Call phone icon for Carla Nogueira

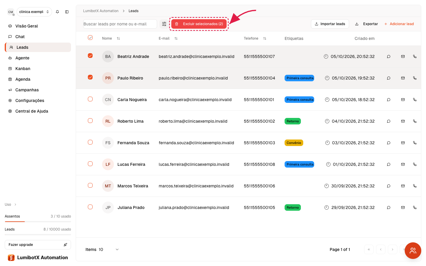click(415, 100)
